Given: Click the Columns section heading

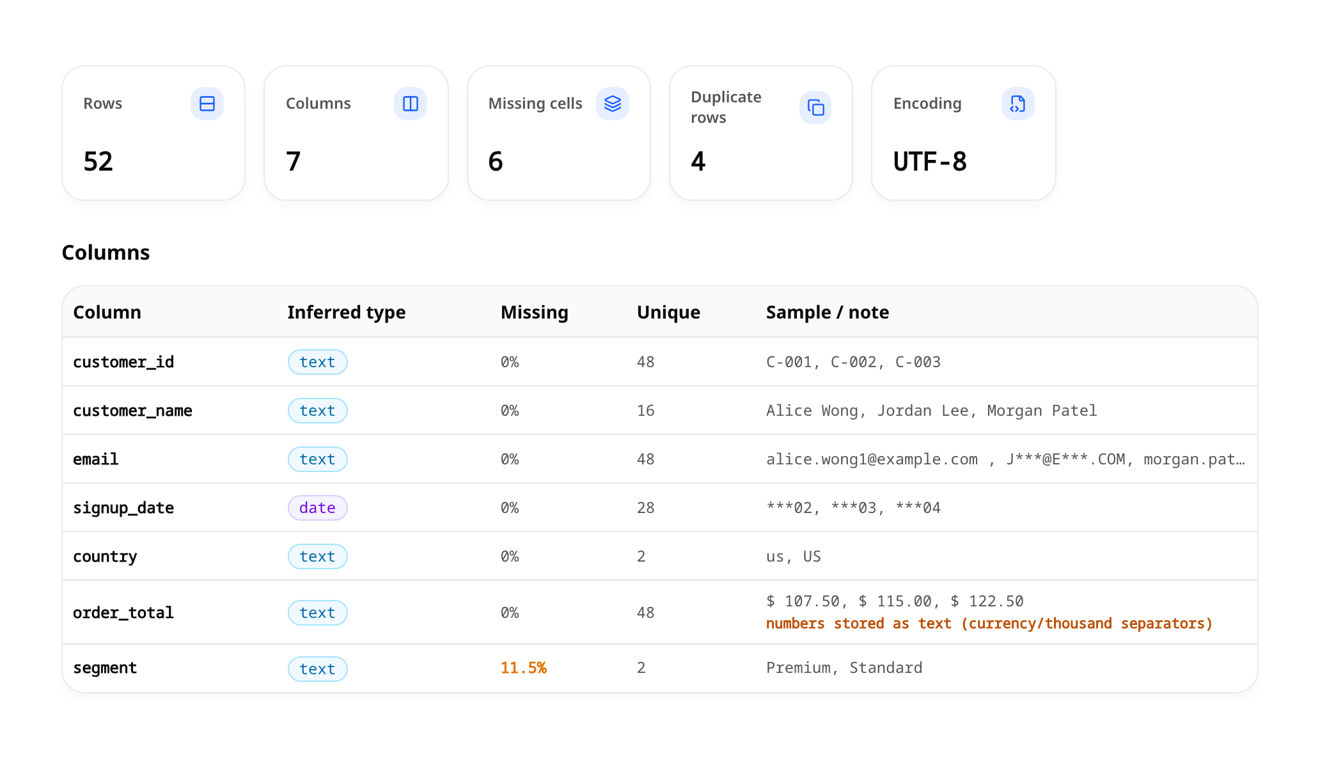Looking at the screenshot, I should coord(106,253).
